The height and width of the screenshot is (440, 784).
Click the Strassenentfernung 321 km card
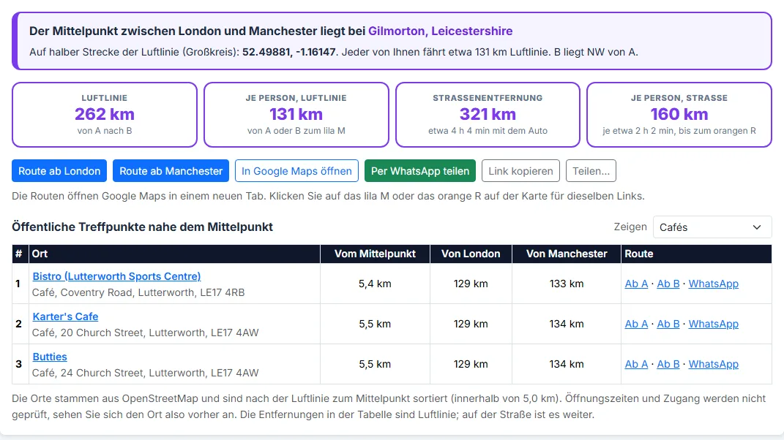pyautogui.click(x=488, y=115)
